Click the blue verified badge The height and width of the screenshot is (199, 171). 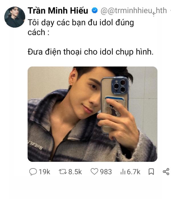[x=95, y=10]
